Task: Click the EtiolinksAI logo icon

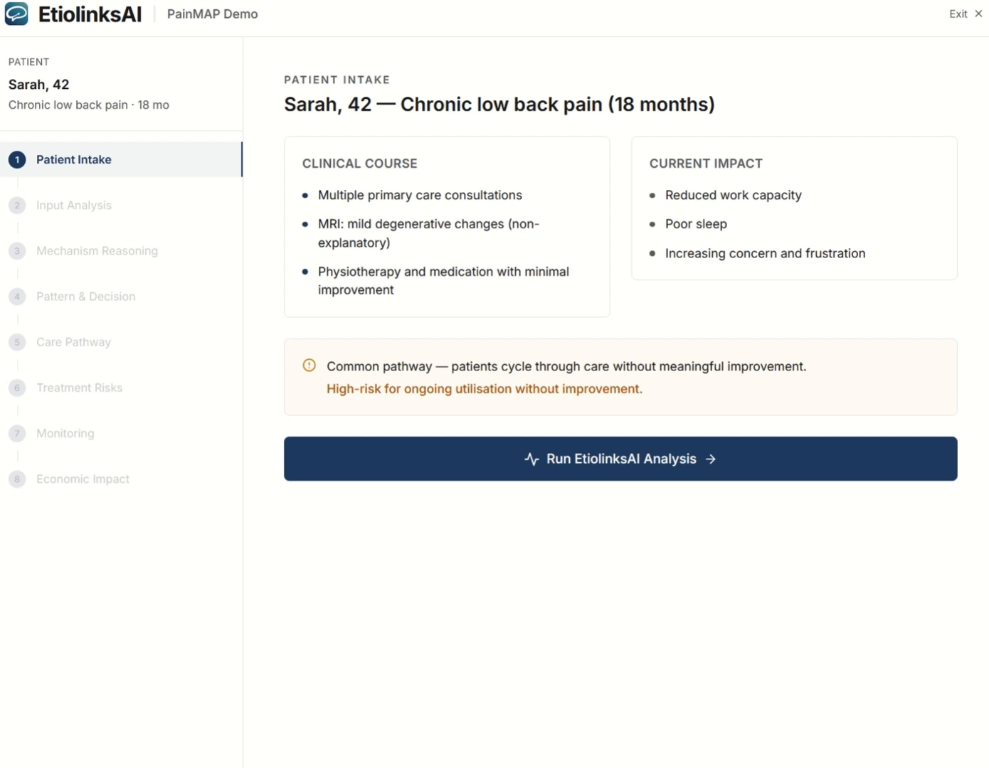Action: (16, 14)
